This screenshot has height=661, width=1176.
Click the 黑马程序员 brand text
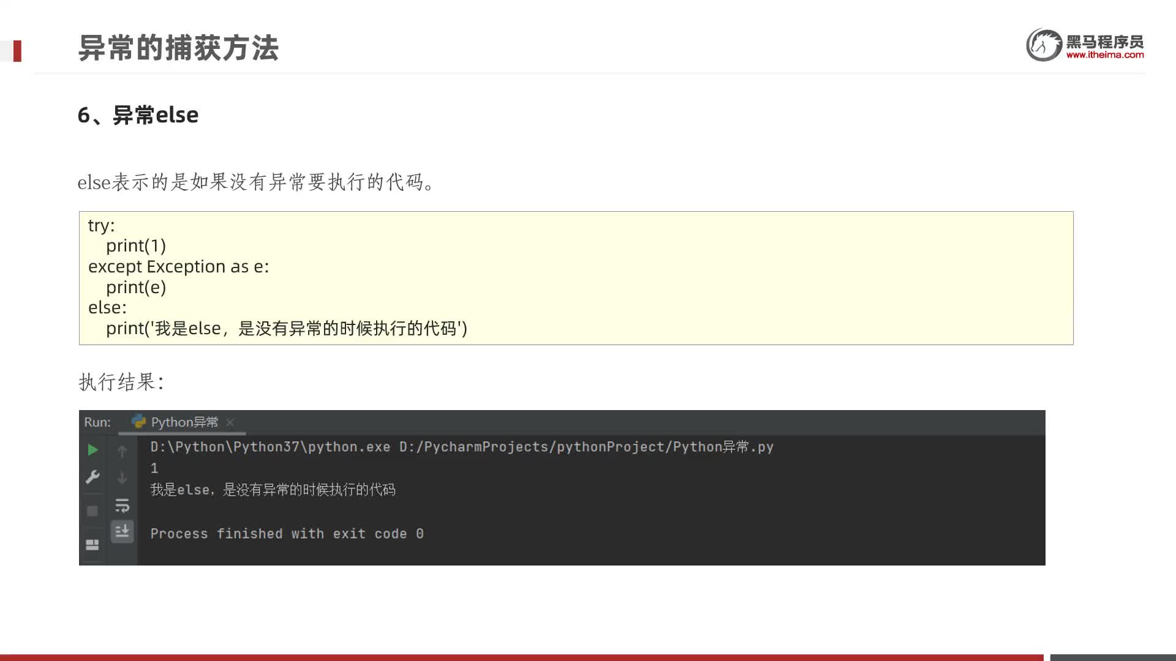point(1105,42)
